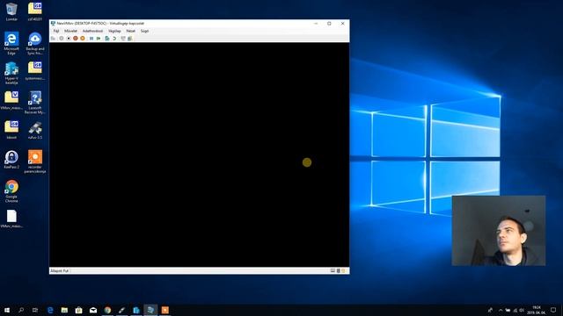Click the orange recorder taskbar icon

[x=165, y=310]
